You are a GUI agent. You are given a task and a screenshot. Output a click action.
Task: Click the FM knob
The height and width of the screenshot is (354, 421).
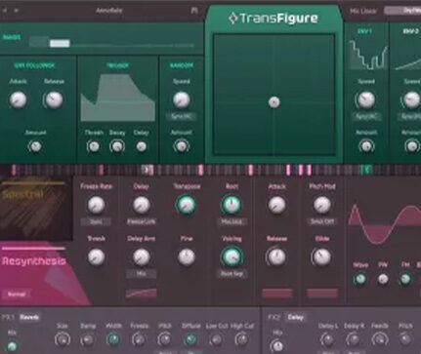405,279
